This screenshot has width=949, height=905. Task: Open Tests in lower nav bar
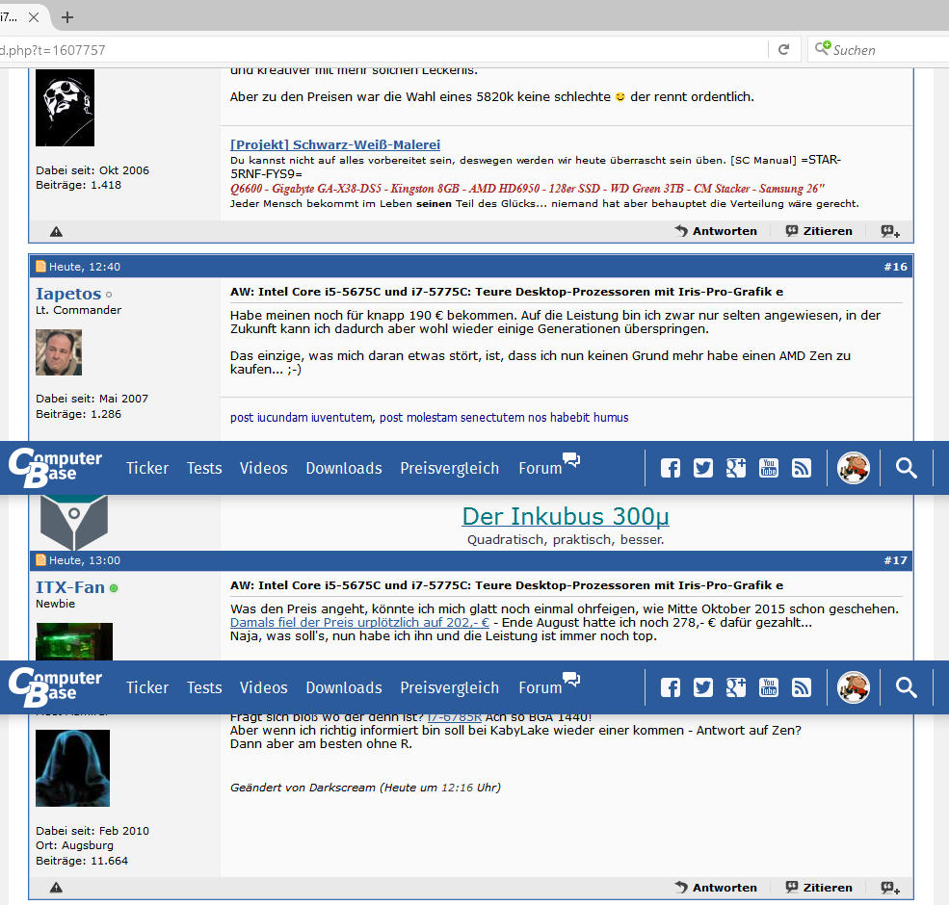coord(204,687)
